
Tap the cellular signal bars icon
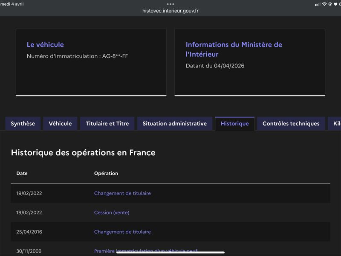[x=317, y=4]
